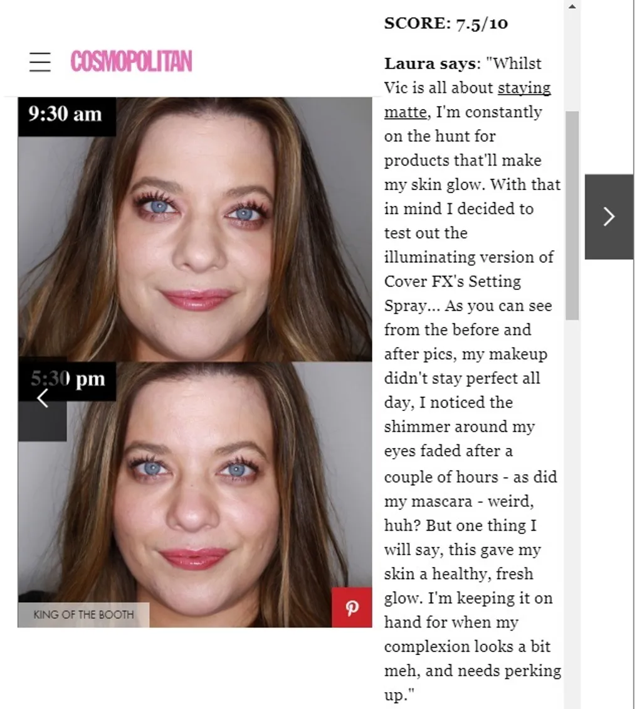Click the King of the Booth credit
The height and width of the screenshot is (709, 642).
(x=83, y=614)
